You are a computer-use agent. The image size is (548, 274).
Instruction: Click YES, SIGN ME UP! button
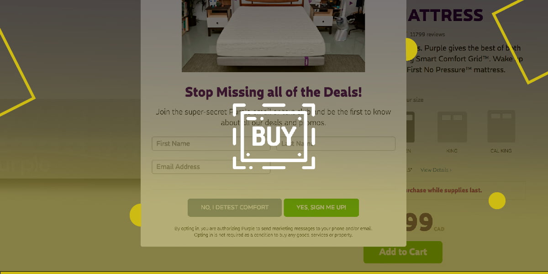(x=321, y=207)
